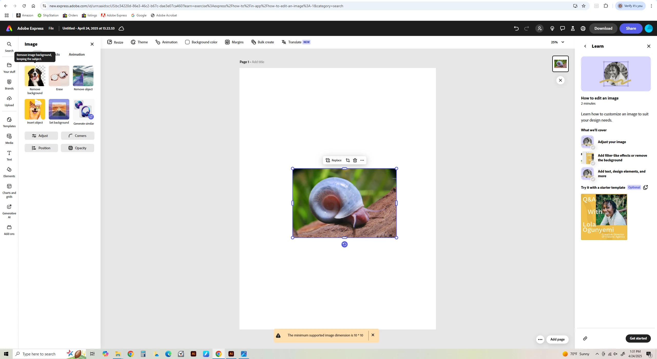Delete image using the trash icon
The width and height of the screenshot is (657, 359).
point(355,160)
